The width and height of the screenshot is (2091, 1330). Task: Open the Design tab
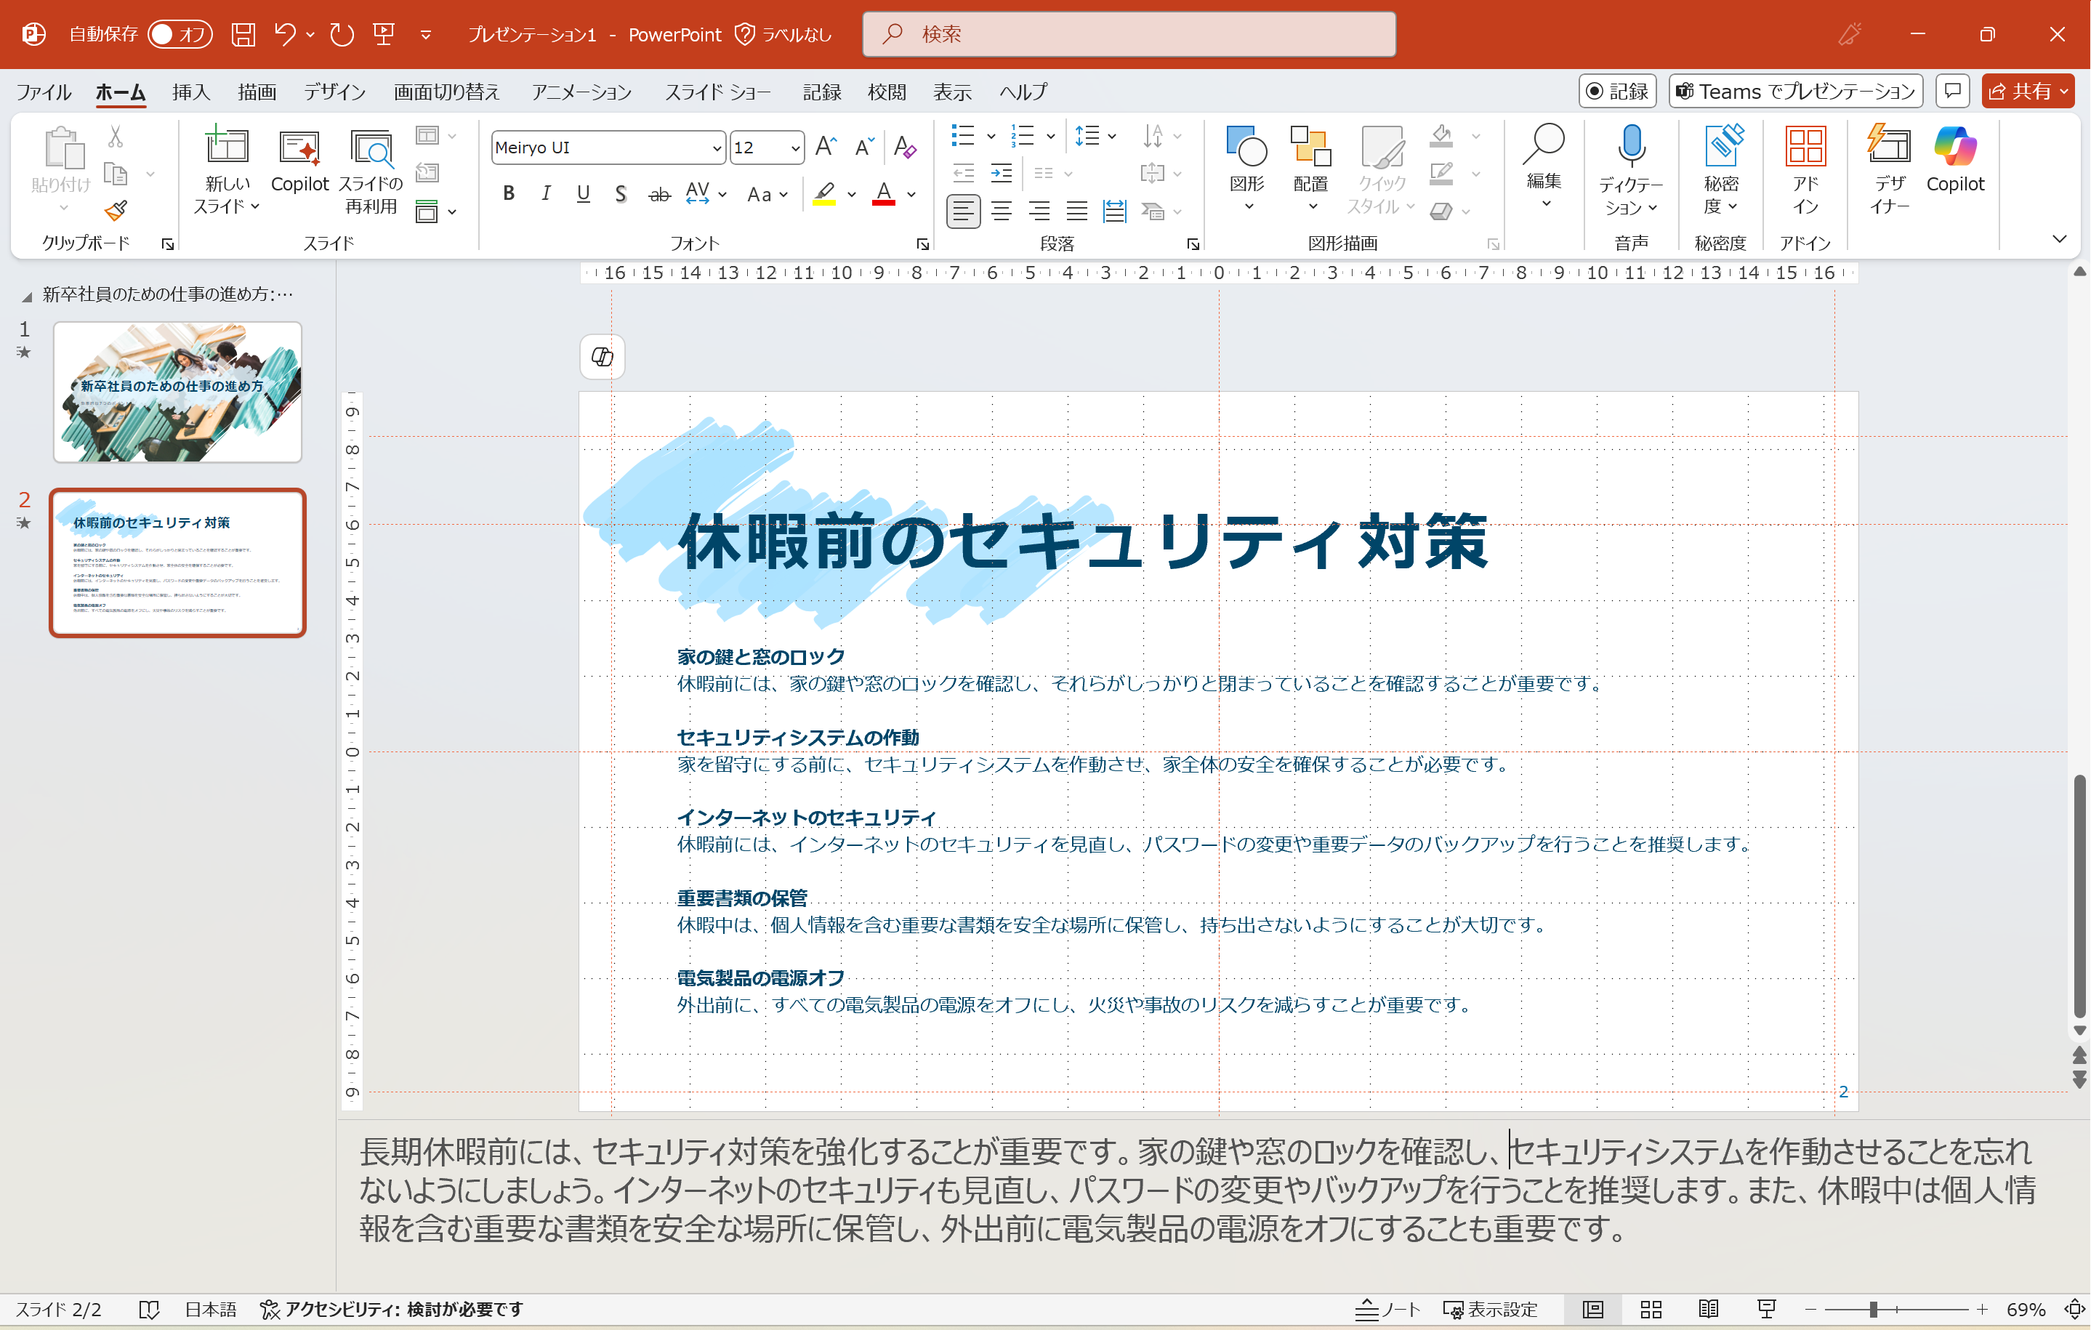click(x=334, y=91)
